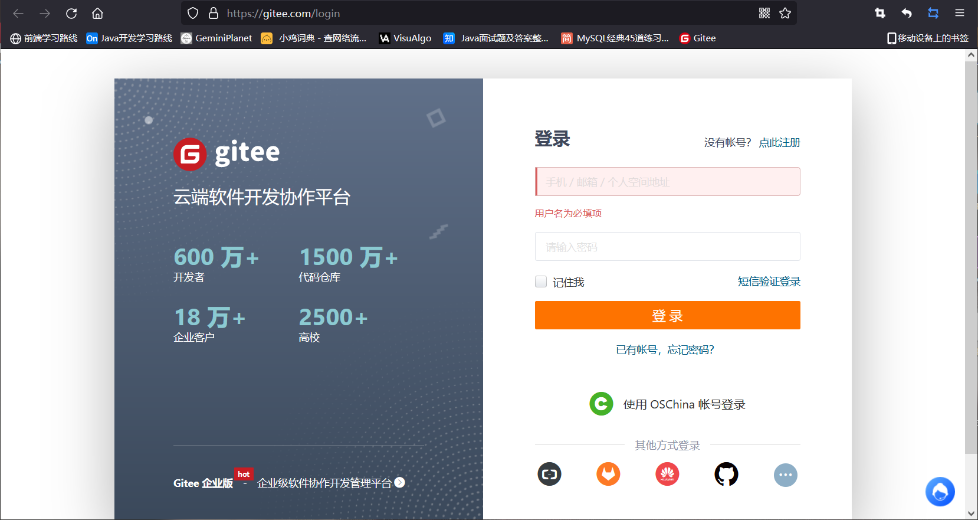Open the browser hamburger menu
This screenshot has width=978, height=520.
pos(960,13)
